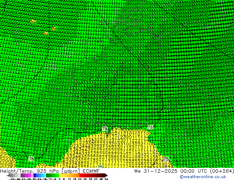This screenshot has width=234, height=180.
Task: Click the 78 contour label in the lower-left green area
Action: [31, 159]
